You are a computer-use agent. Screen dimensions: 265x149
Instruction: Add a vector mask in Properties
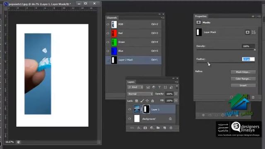point(253,32)
